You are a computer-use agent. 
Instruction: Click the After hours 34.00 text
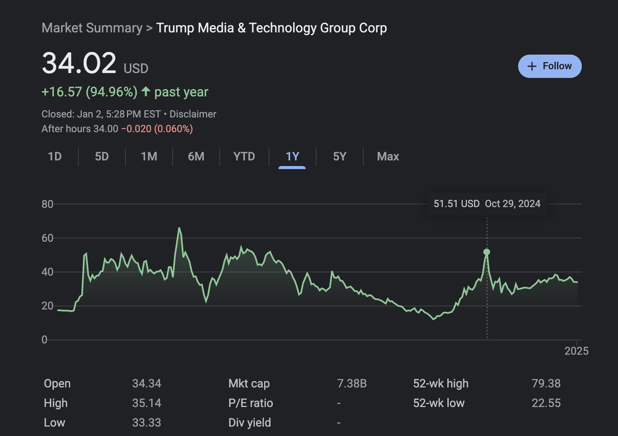(x=80, y=129)
